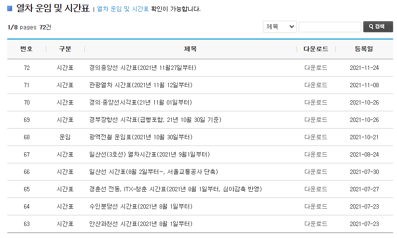
Task: Open 일산선 시간표(8월 2일부터~) post
Action: click(153, 172)
